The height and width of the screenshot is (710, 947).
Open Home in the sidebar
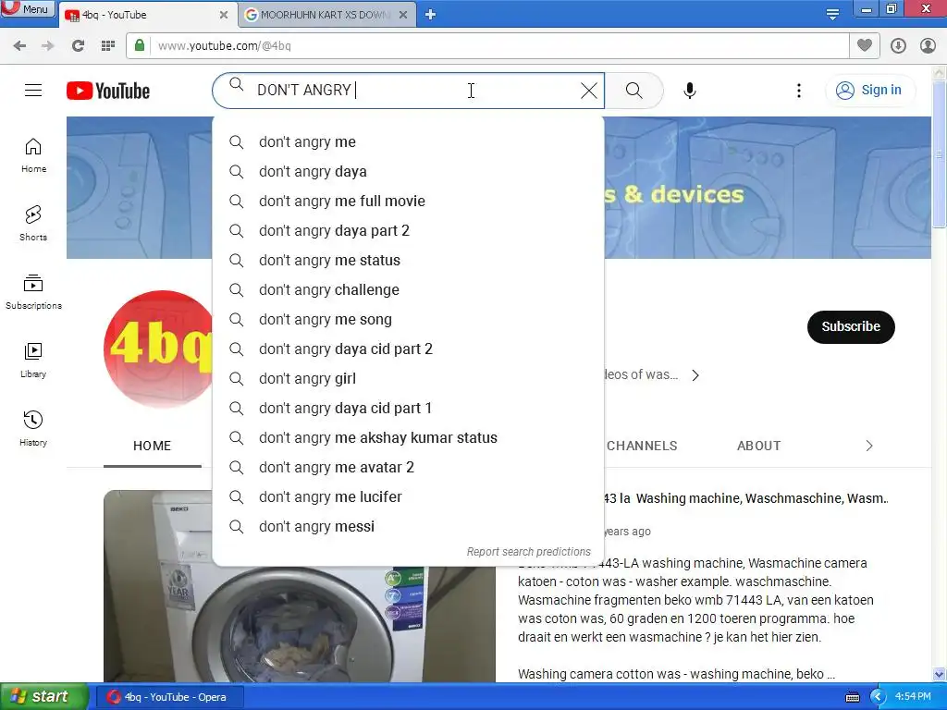click(33, 155)
